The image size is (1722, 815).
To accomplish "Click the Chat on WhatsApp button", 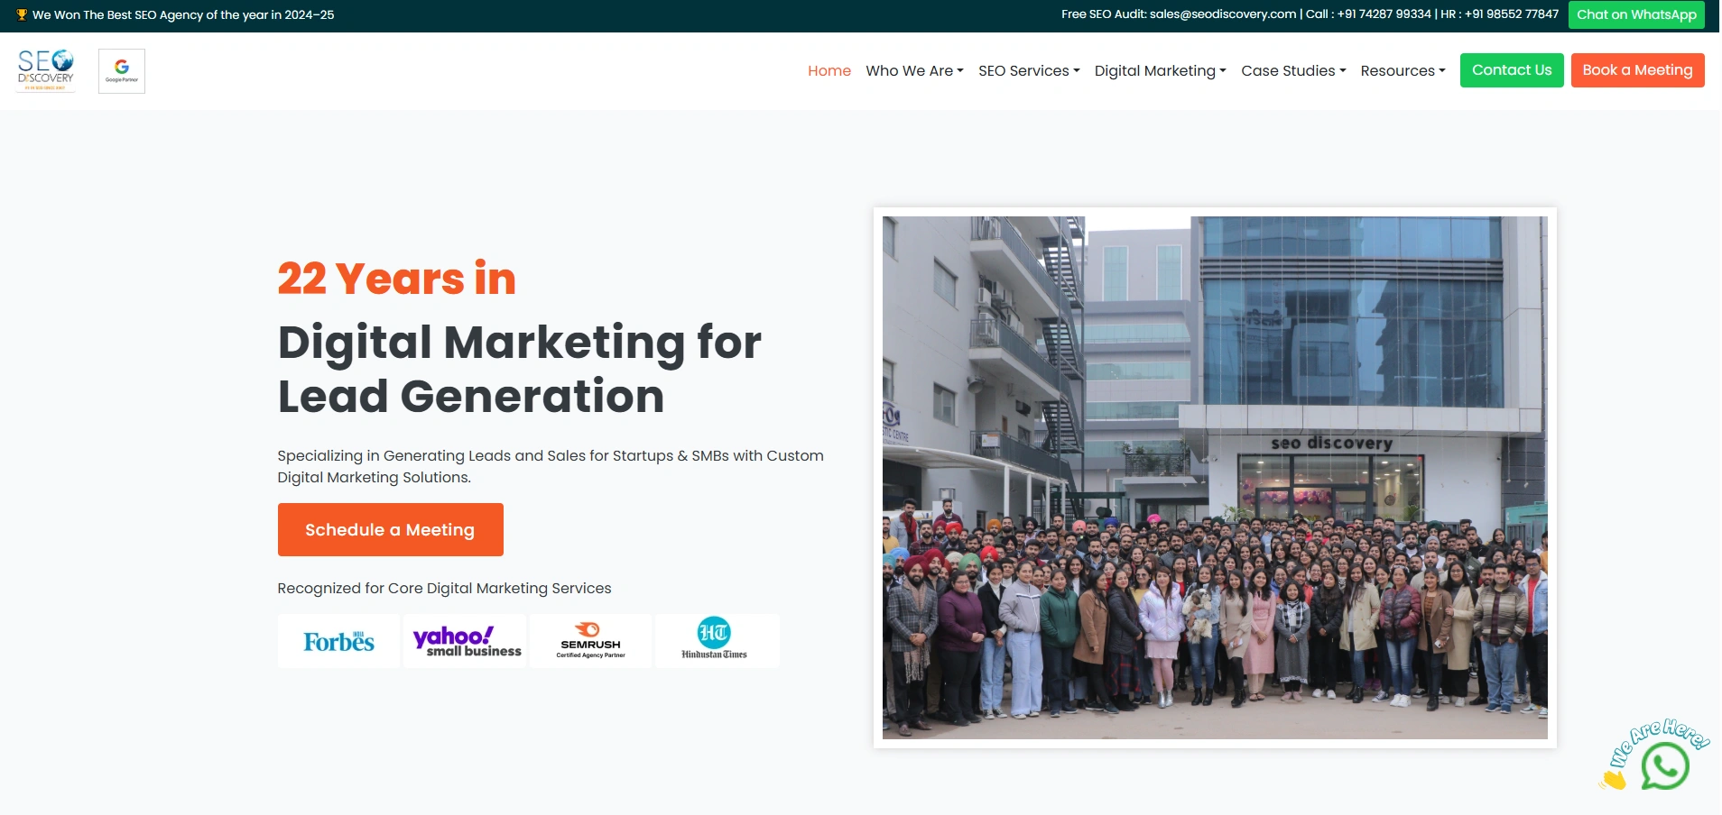I will [1635, 14].
